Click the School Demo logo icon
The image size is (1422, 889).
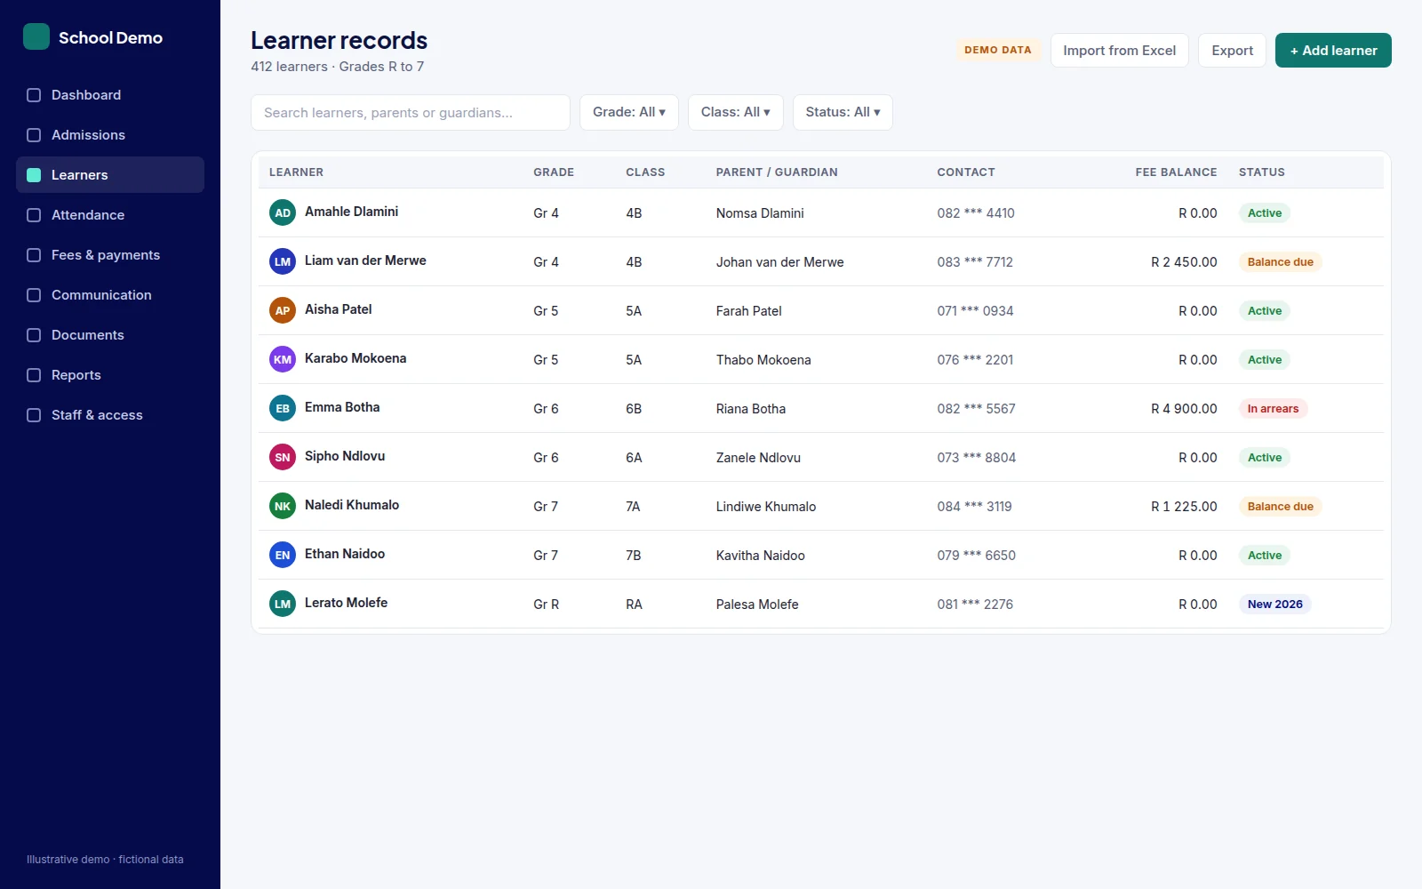point(36,36)
